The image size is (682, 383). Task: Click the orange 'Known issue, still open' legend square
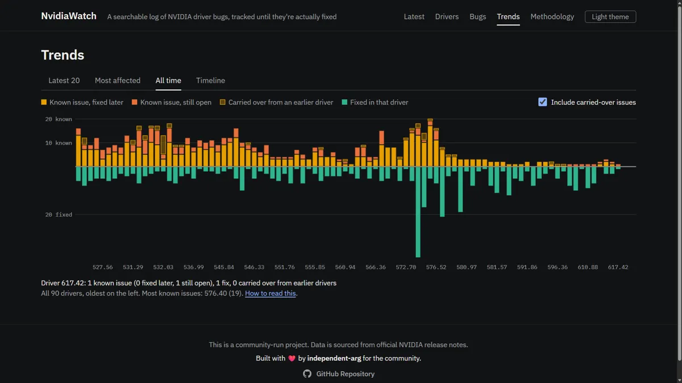(135, 102)
